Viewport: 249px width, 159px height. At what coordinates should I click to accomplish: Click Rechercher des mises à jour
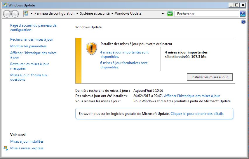pos(32,39)
